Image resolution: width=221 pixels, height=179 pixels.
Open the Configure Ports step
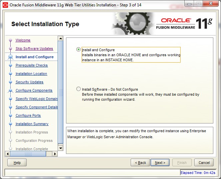(x=28, y=116)
